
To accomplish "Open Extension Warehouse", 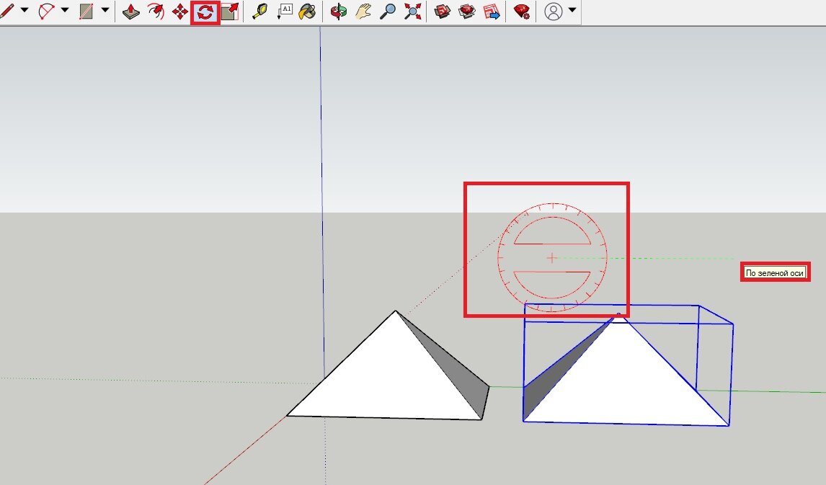I will 467,12.
